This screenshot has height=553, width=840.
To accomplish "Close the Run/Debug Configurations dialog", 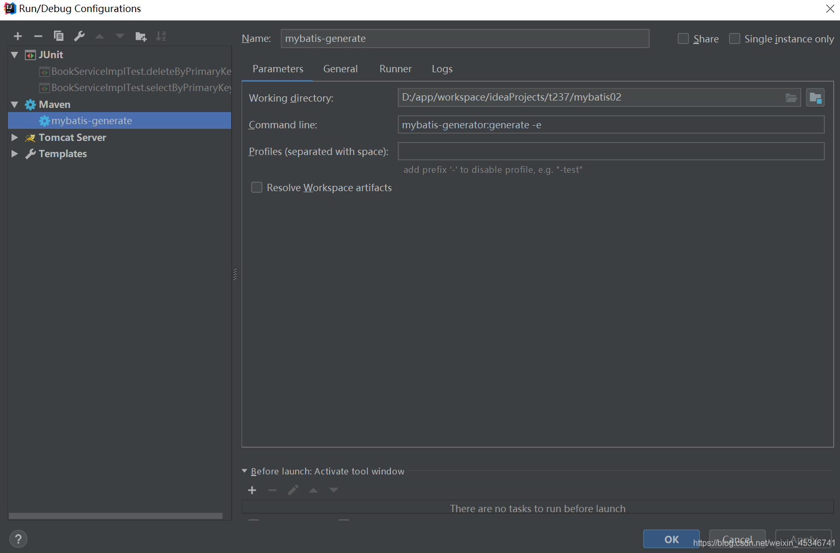I will coord(830,9).
